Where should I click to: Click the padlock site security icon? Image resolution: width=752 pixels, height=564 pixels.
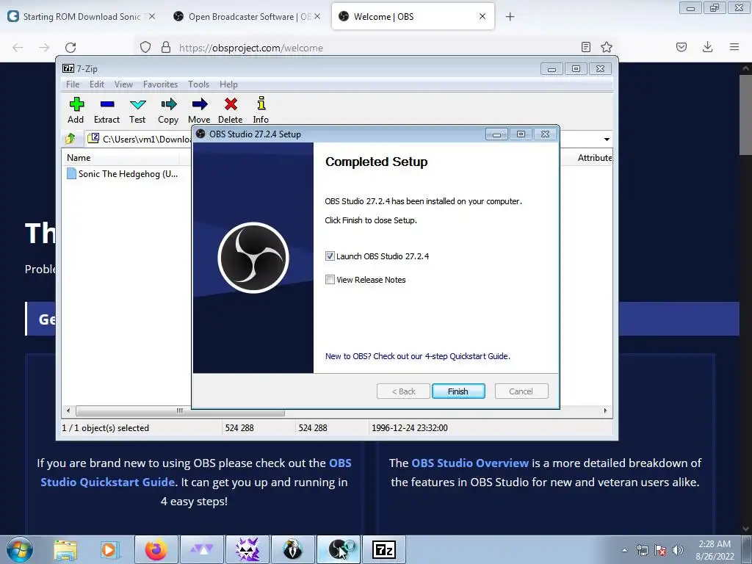point(166,47)
